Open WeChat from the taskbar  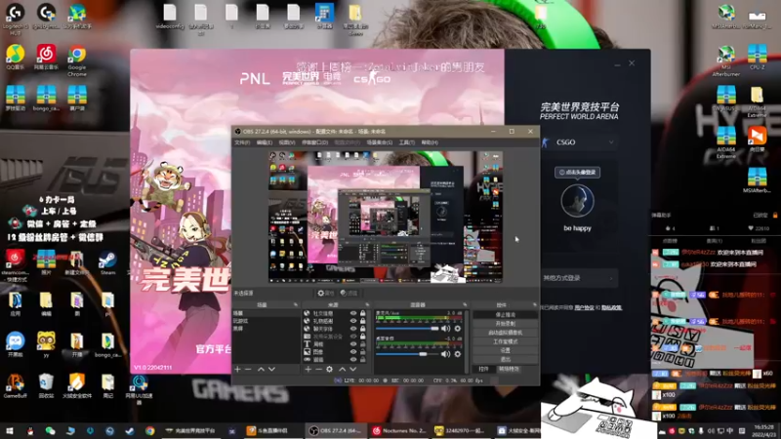(51, 431)
